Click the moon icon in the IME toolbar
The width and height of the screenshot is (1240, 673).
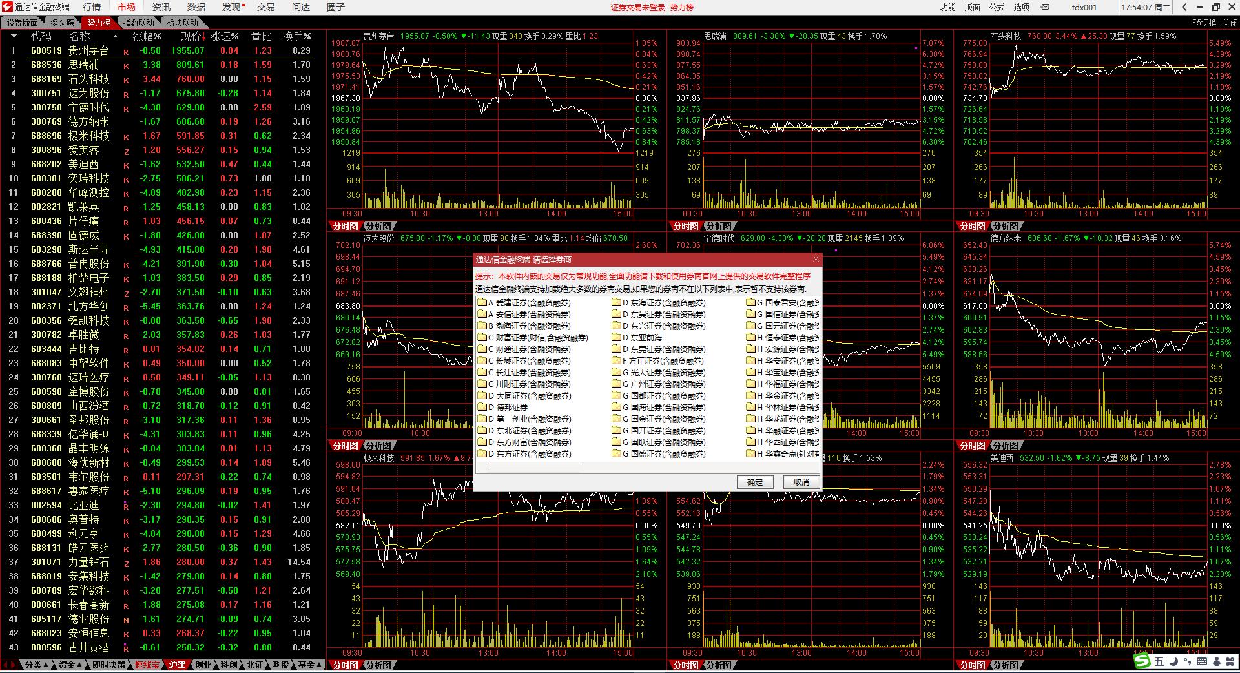coord(1173,661)
